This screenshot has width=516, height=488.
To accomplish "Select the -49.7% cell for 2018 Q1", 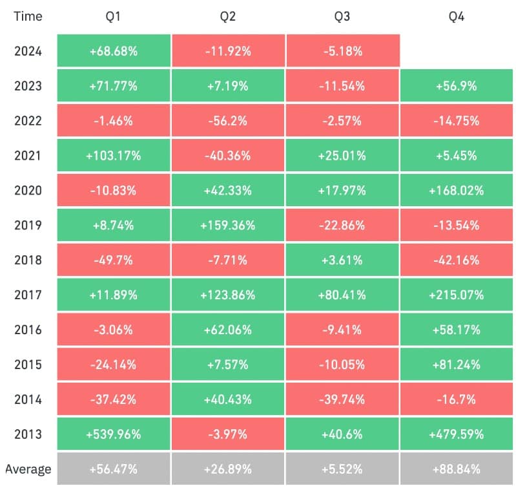I will point(114,260).
